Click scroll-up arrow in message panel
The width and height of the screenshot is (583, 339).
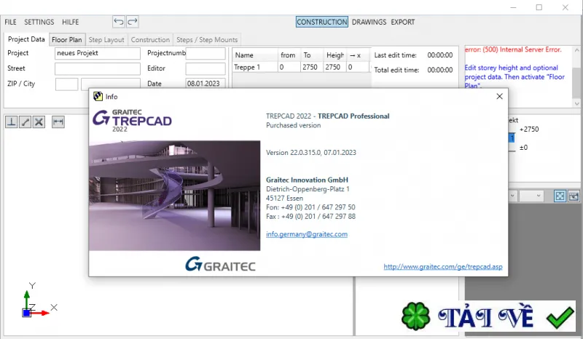[576, 50]
